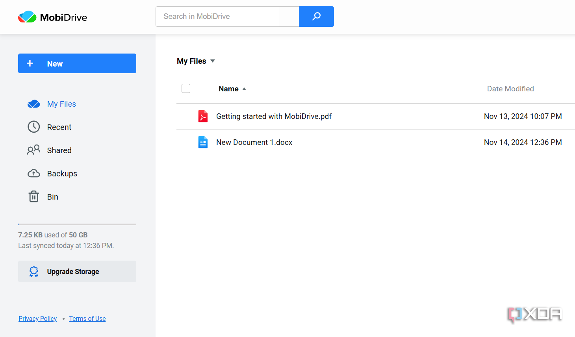The width and height of the screenshot is (575, 337).
Task: Toggle the Name column sort arrow
Action: click(x=244, y=89)
